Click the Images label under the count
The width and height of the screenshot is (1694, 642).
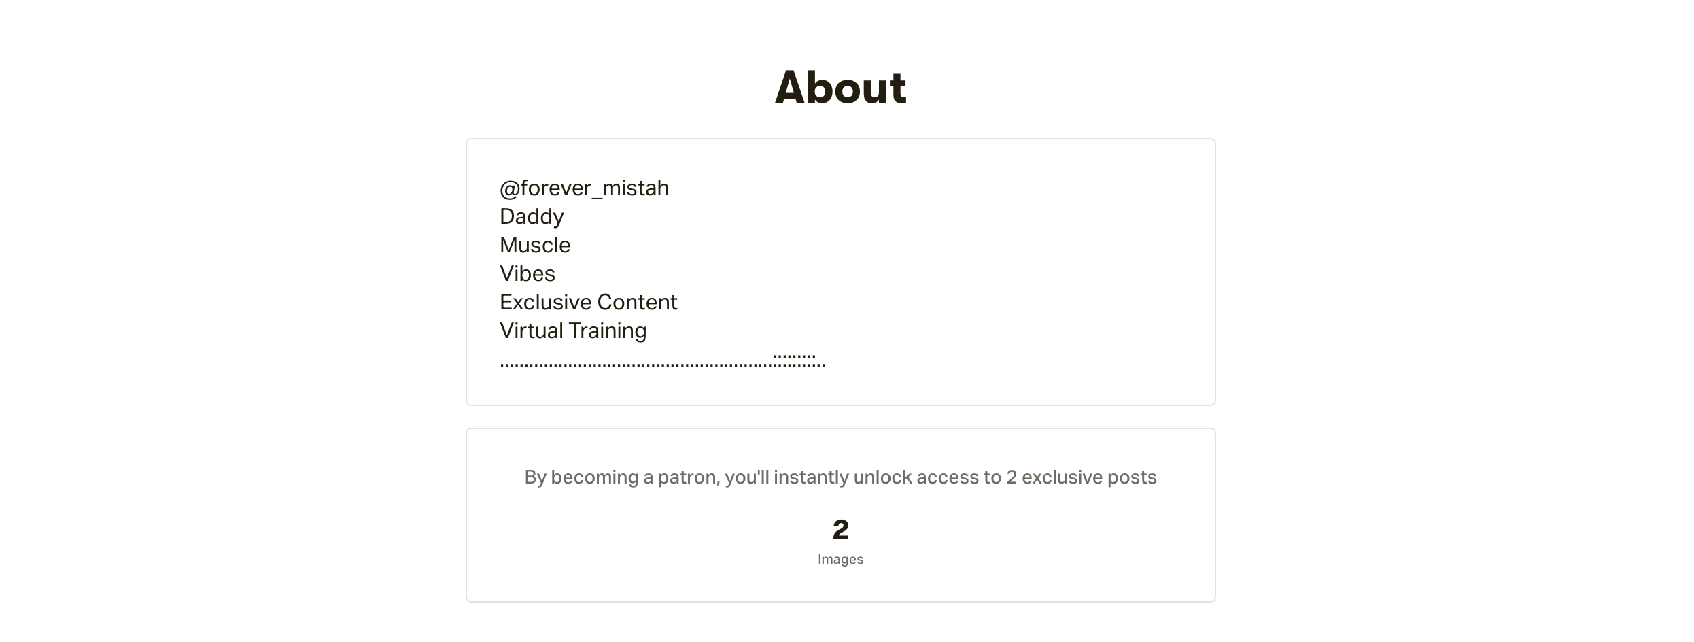pos(840,559)
